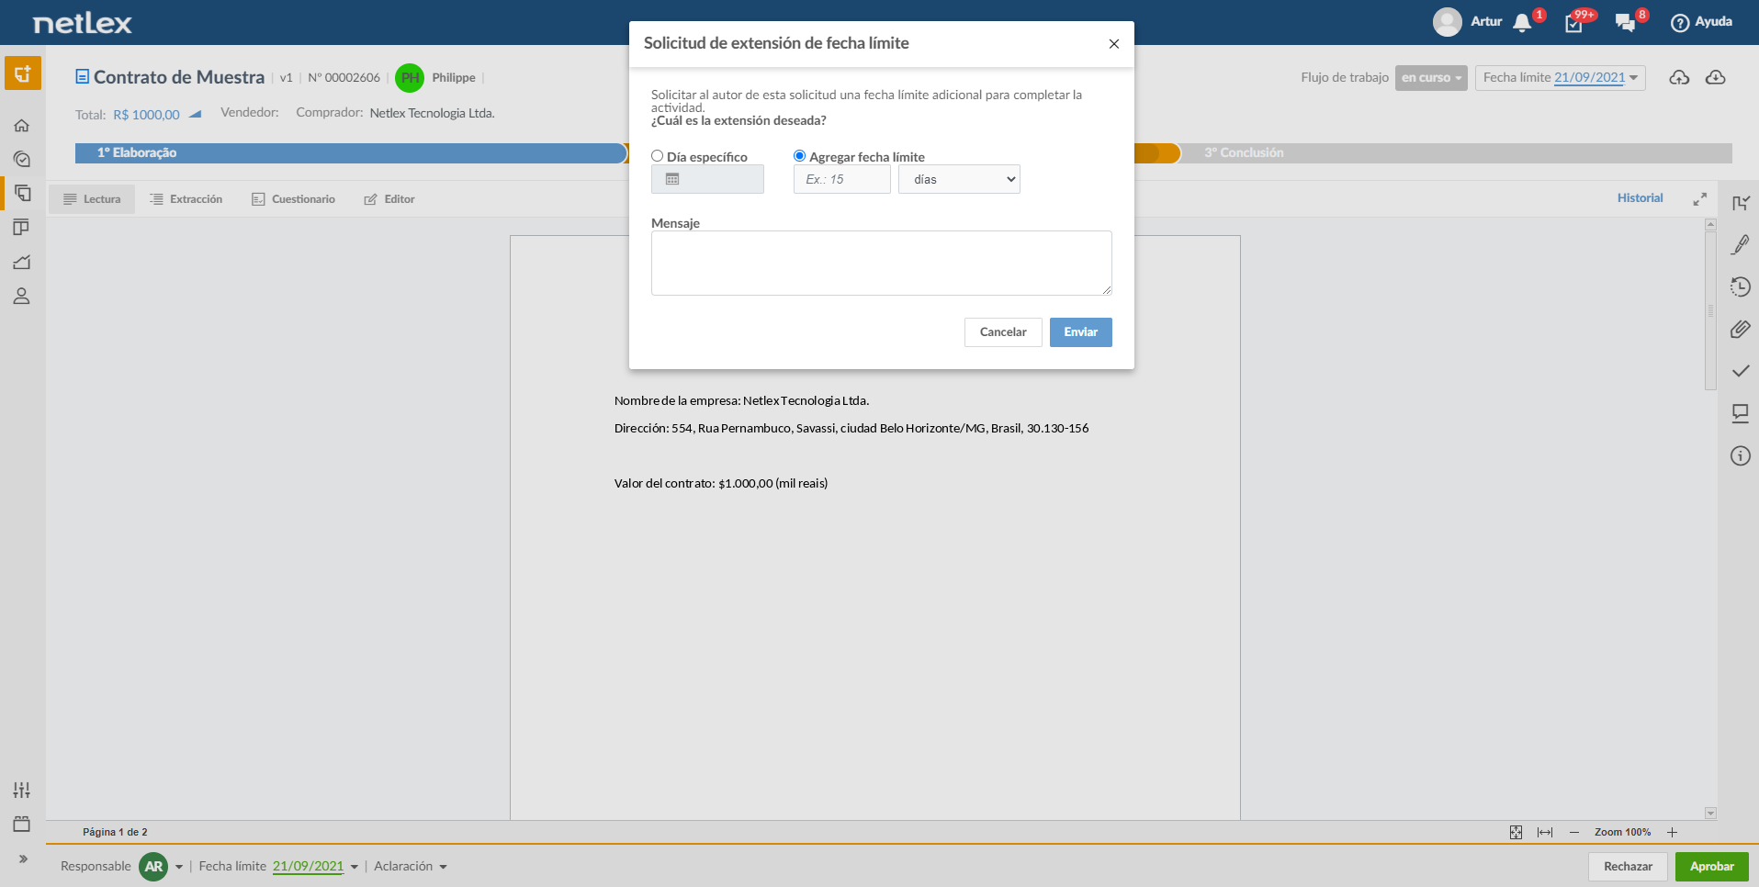The height and width of the screenshot is (887, 1759).
Task: Click the Cancelar button
Action: pos(1003,332)
